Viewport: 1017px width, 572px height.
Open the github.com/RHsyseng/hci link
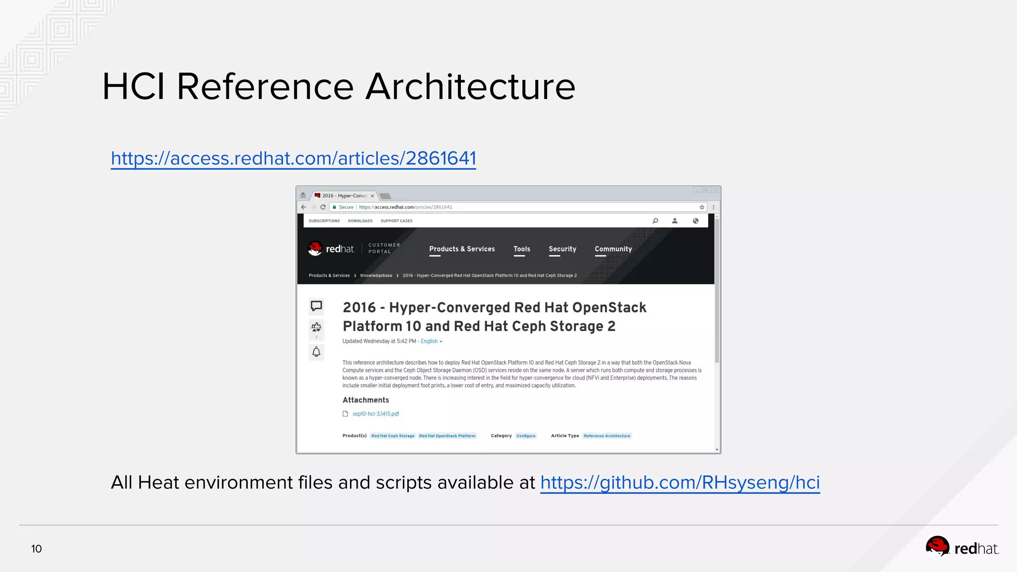click(680, 482)
